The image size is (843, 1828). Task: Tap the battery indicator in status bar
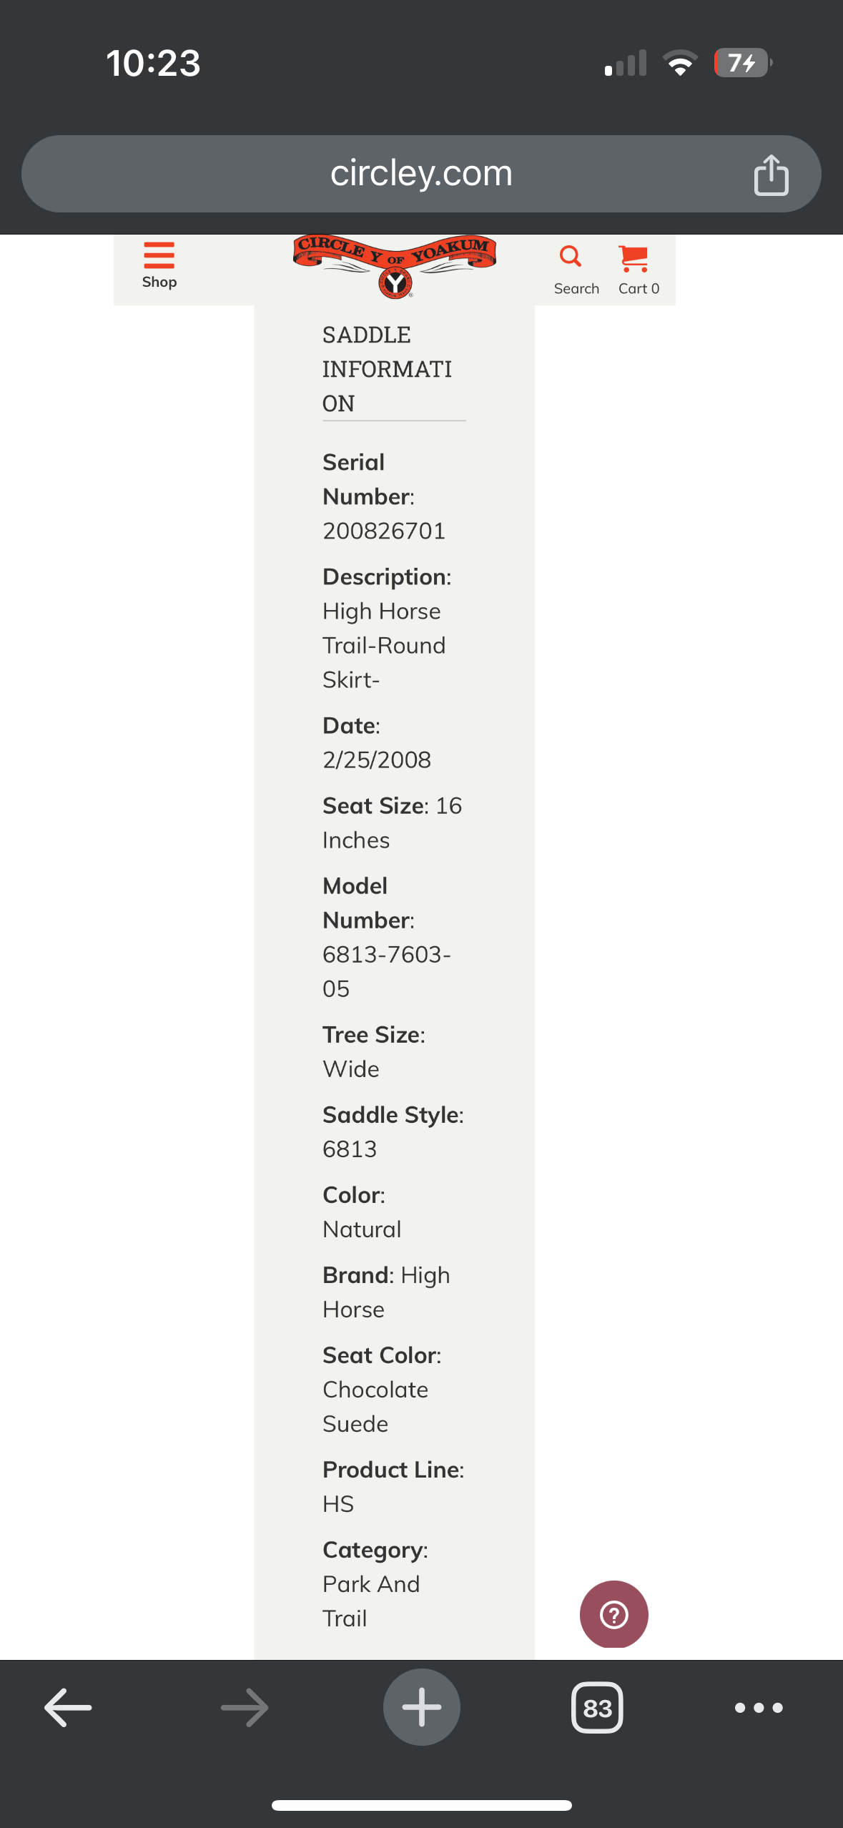pos(743,63)
